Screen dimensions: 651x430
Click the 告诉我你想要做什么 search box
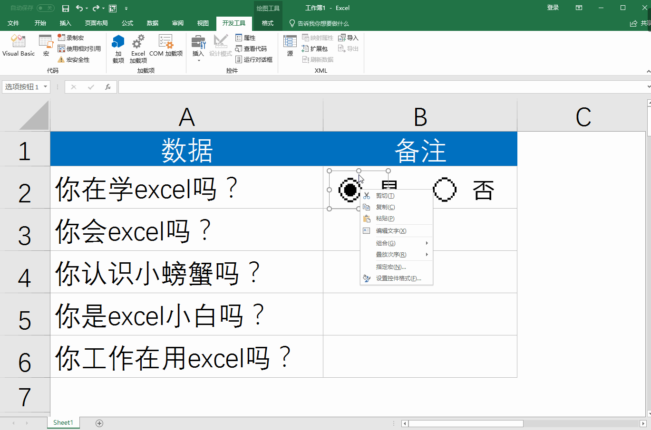pos(319,23)
